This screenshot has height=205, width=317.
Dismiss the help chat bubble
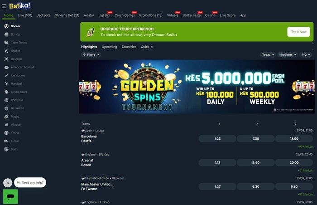pos(8,183)
